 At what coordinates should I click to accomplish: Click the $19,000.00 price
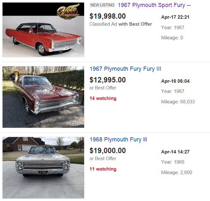click(x=108, y=151)
